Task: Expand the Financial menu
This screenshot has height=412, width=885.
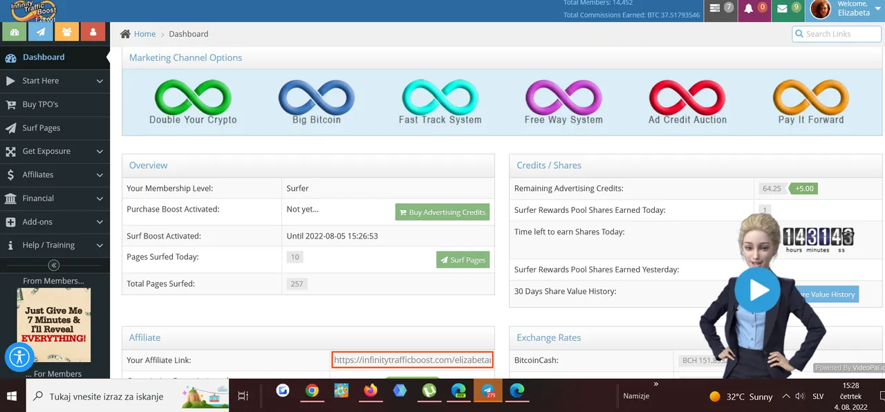Action: tap(55, 198)
